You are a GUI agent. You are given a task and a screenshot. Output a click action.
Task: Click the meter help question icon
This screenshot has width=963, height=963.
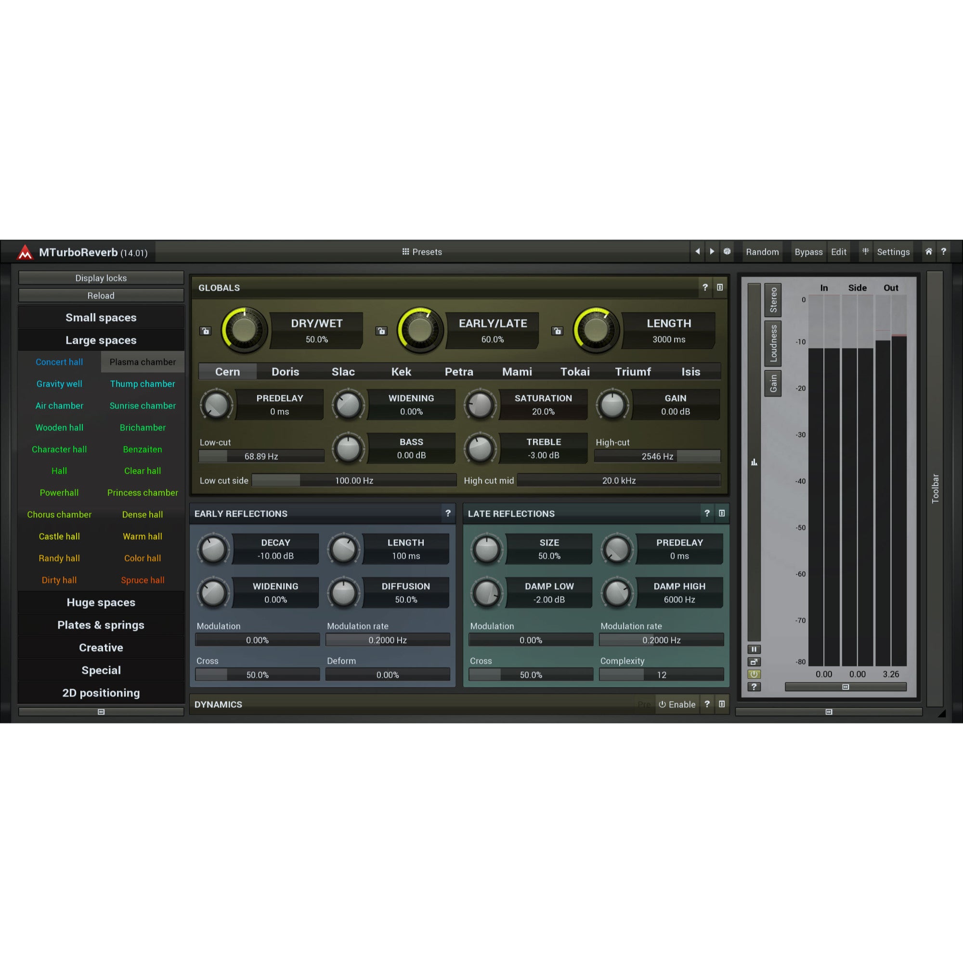pyautogui.click(x=754, y=687)
